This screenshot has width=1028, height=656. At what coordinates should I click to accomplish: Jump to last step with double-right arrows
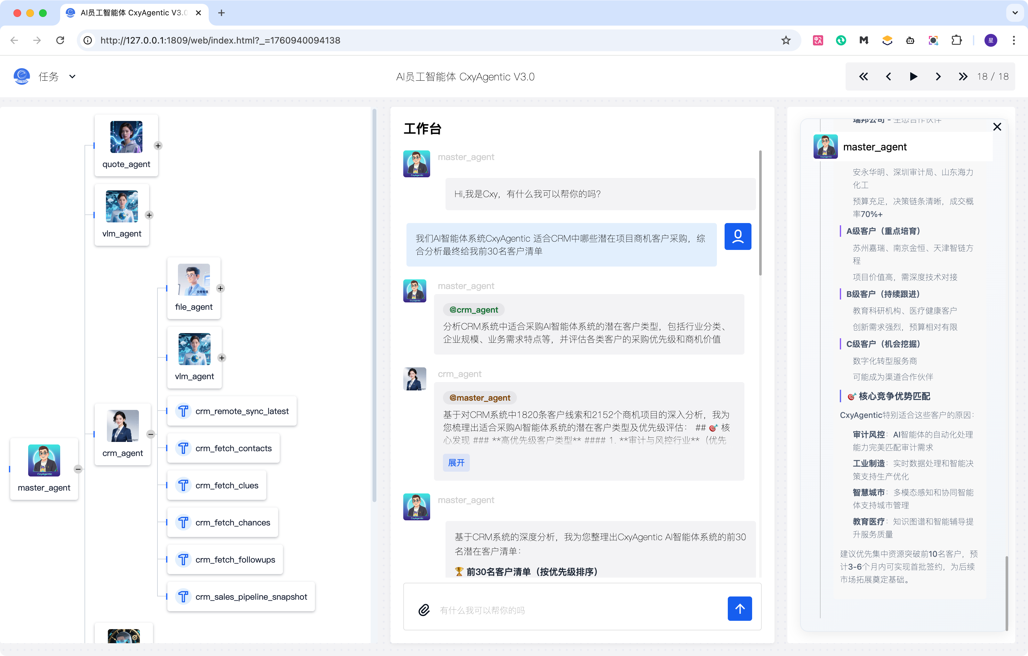click(x=963, y=76)
